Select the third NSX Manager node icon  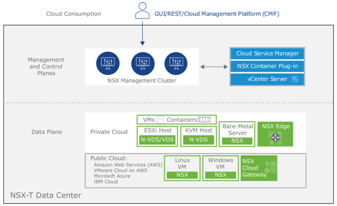[x=176, y=64]
